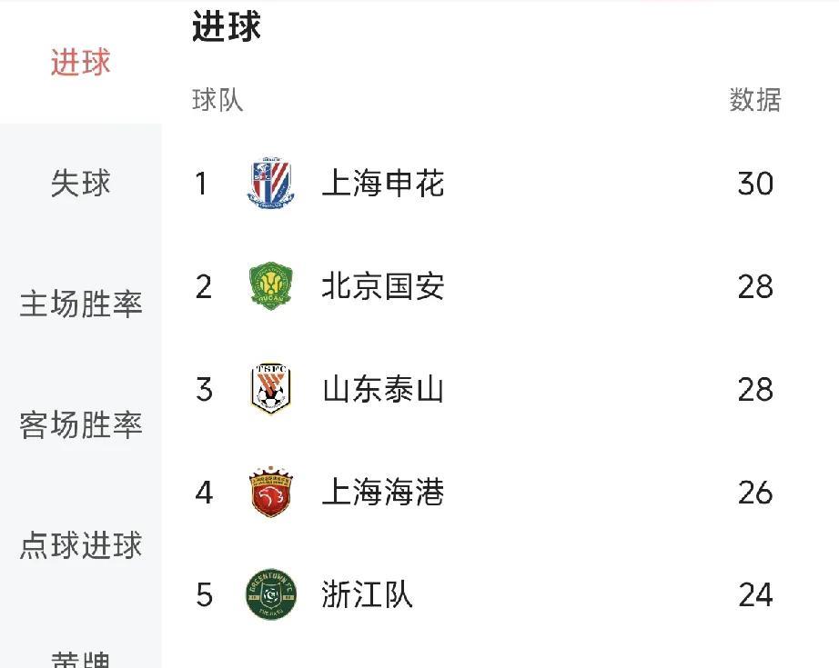
Task: Open the 上海海港 team link
Action: pos(383,492)
